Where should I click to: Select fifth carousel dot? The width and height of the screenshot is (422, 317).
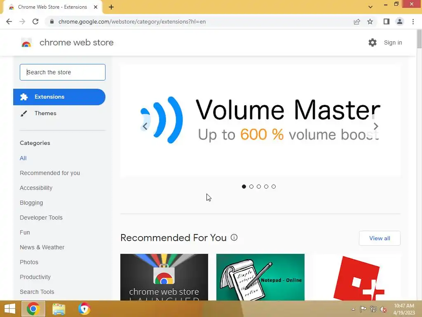(x=274, y=187)
